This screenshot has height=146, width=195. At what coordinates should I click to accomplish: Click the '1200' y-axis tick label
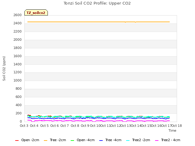point(18,72)
